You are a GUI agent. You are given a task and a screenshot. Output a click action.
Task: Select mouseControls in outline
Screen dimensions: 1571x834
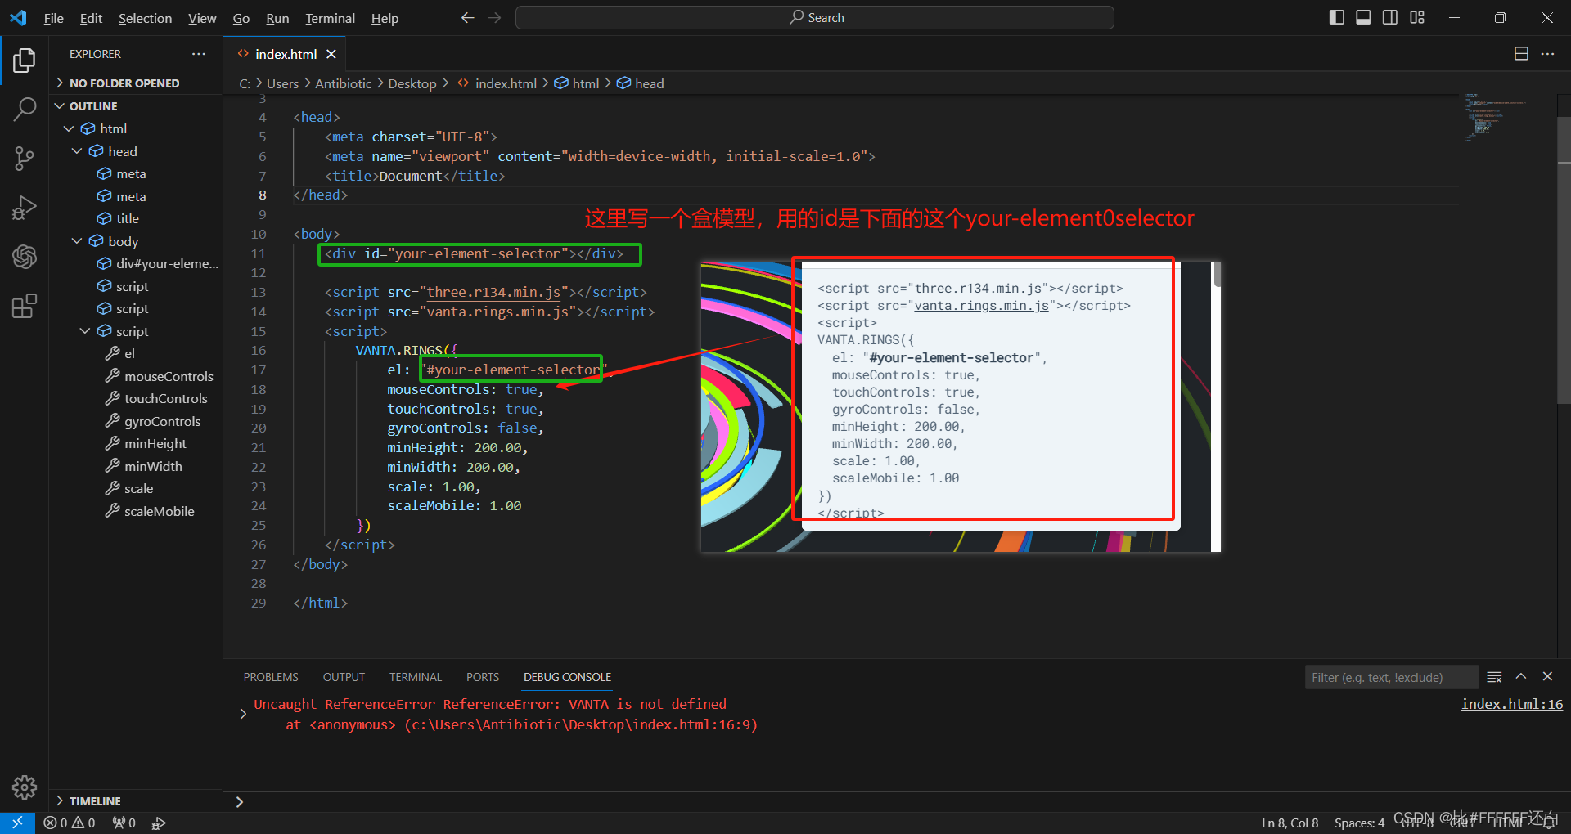coord(169,376)
